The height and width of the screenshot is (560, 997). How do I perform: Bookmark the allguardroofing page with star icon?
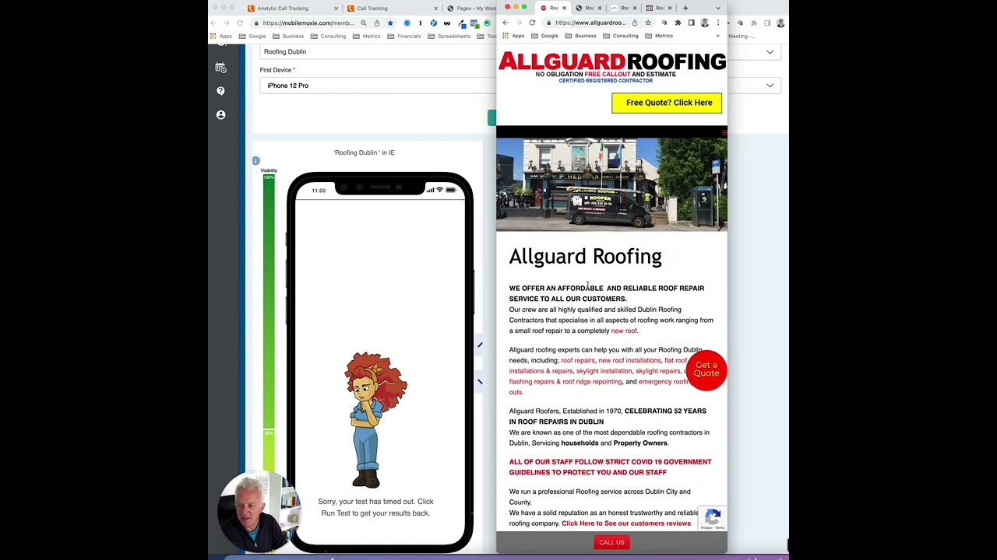coord(648,23)
